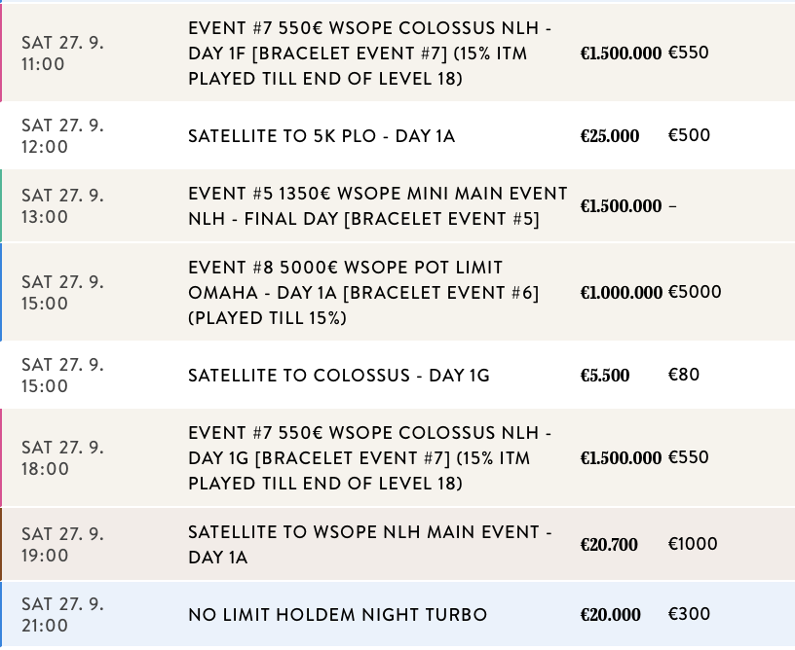The width and height of the screenshot is (795, 650).
Task: Open Satellite to WSOPE NLH Main Event
Action: click(370, 545)
